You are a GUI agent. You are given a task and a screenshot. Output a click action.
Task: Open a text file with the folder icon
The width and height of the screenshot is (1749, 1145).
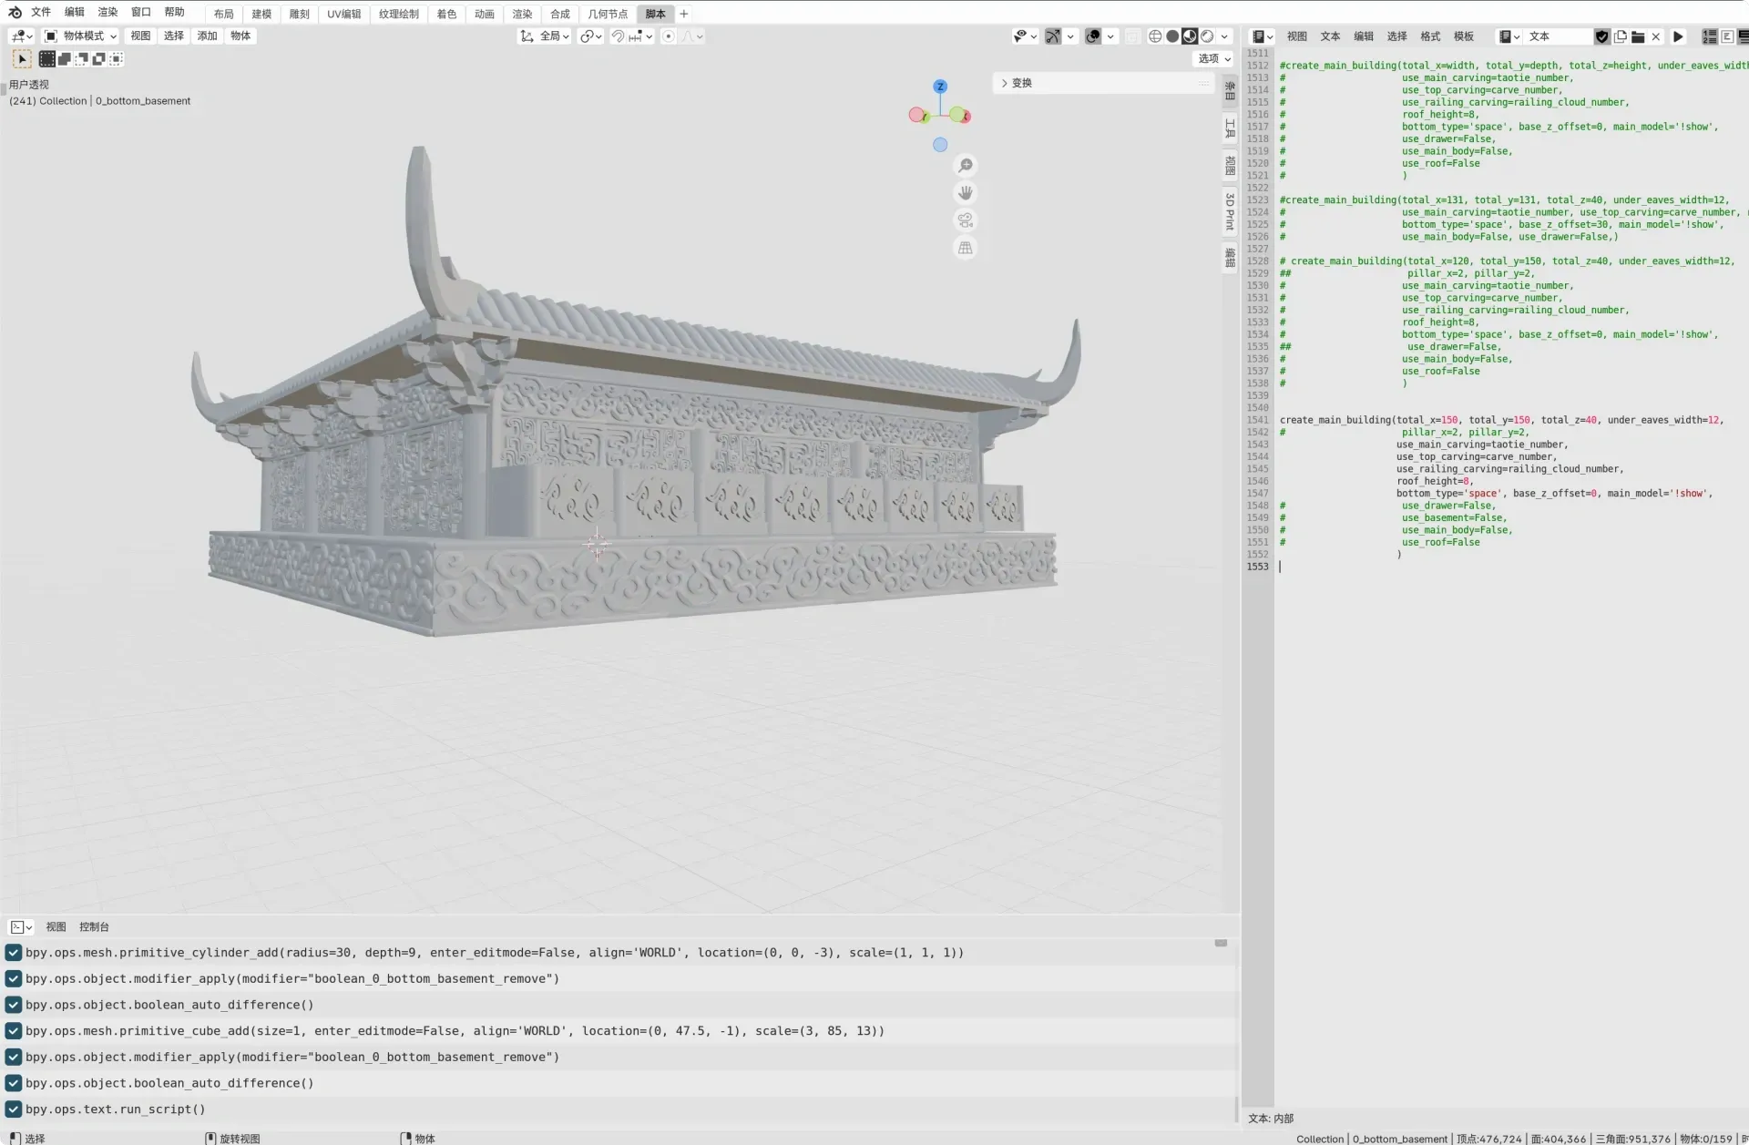[x=1638, y=36]
